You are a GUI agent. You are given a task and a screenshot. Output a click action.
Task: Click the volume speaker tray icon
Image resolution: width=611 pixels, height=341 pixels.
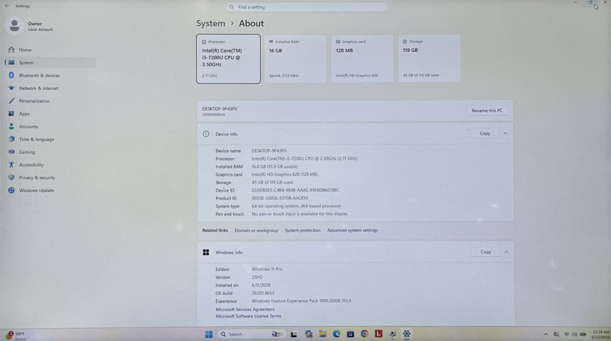pos(574,335)
